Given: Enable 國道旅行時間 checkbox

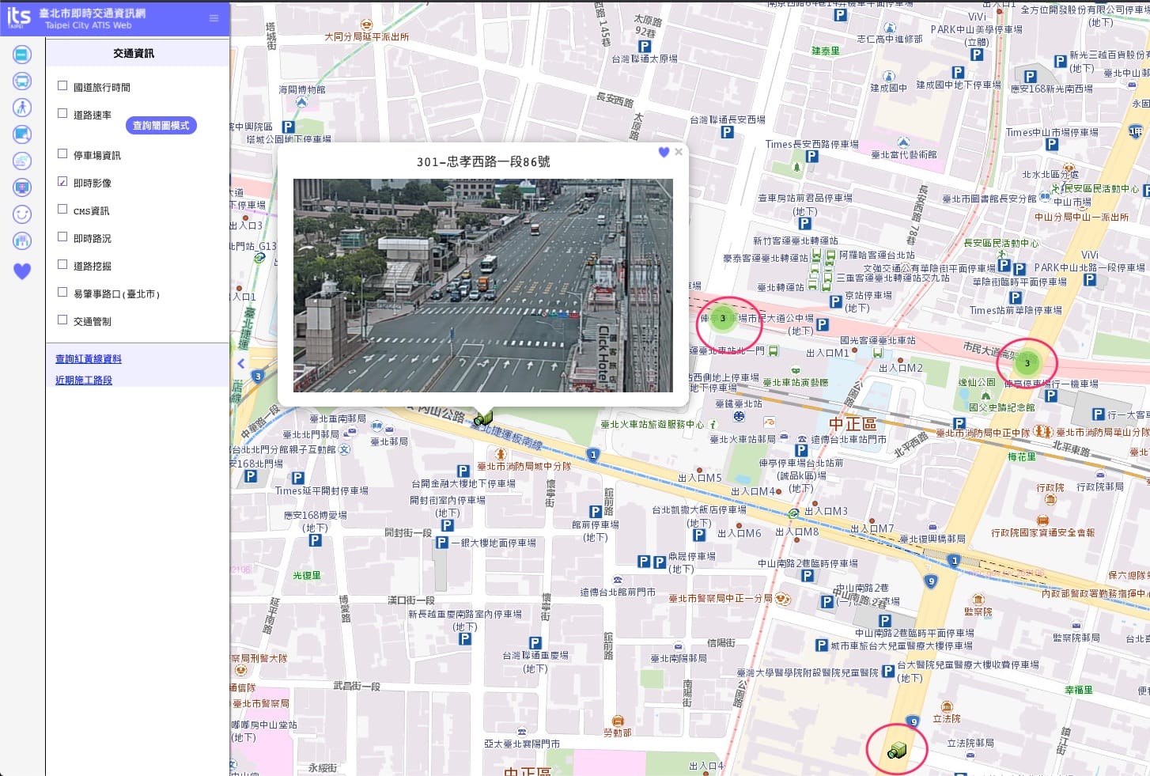Looking at the screenshot, I should (62, 86).
